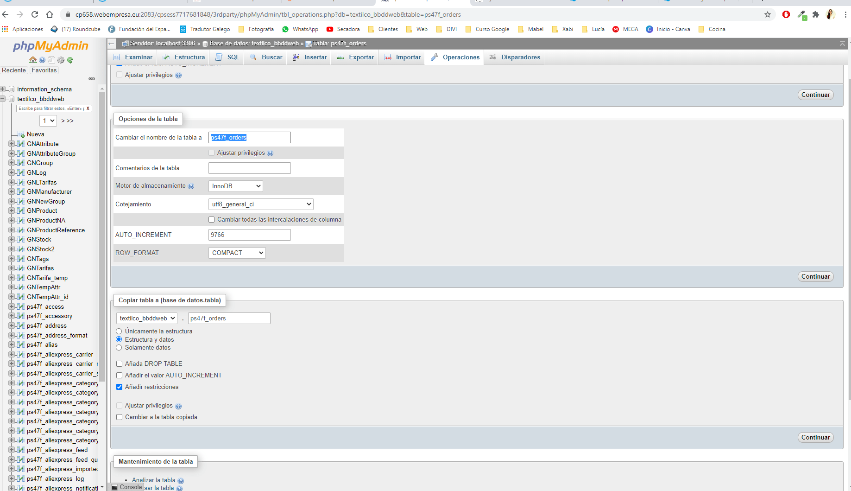851x491 pixels.
Task: Open the SQL tab
Action: click(x=227, y=57)
